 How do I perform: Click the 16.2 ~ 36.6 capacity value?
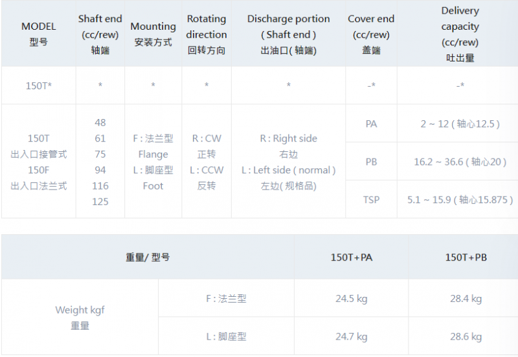460,162
